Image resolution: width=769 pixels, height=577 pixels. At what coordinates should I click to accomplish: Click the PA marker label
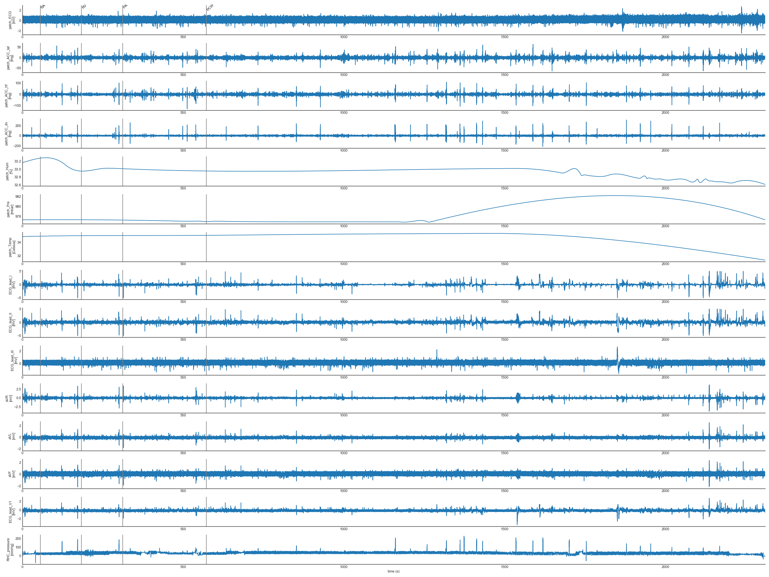tap(125, 7)
